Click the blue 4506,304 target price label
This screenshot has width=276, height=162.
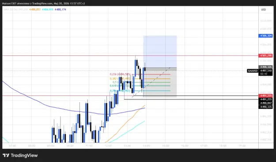[265, 36]
